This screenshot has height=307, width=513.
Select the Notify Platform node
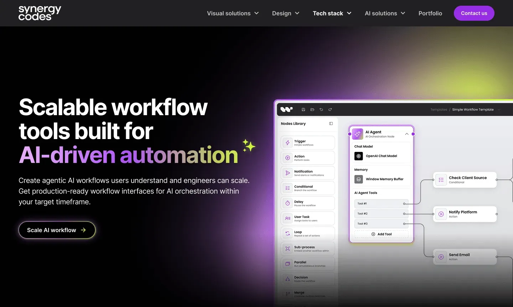coord(465,214)
